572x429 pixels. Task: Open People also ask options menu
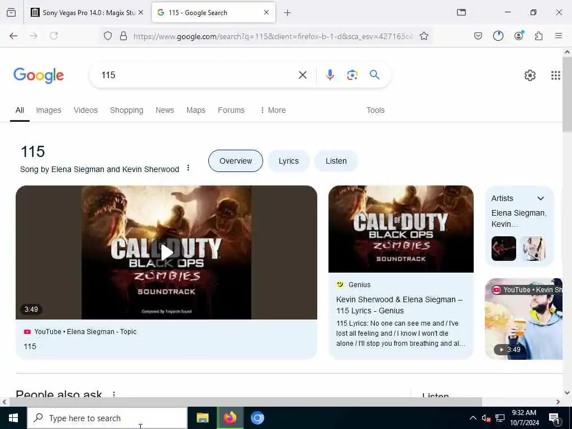[114, 394]
